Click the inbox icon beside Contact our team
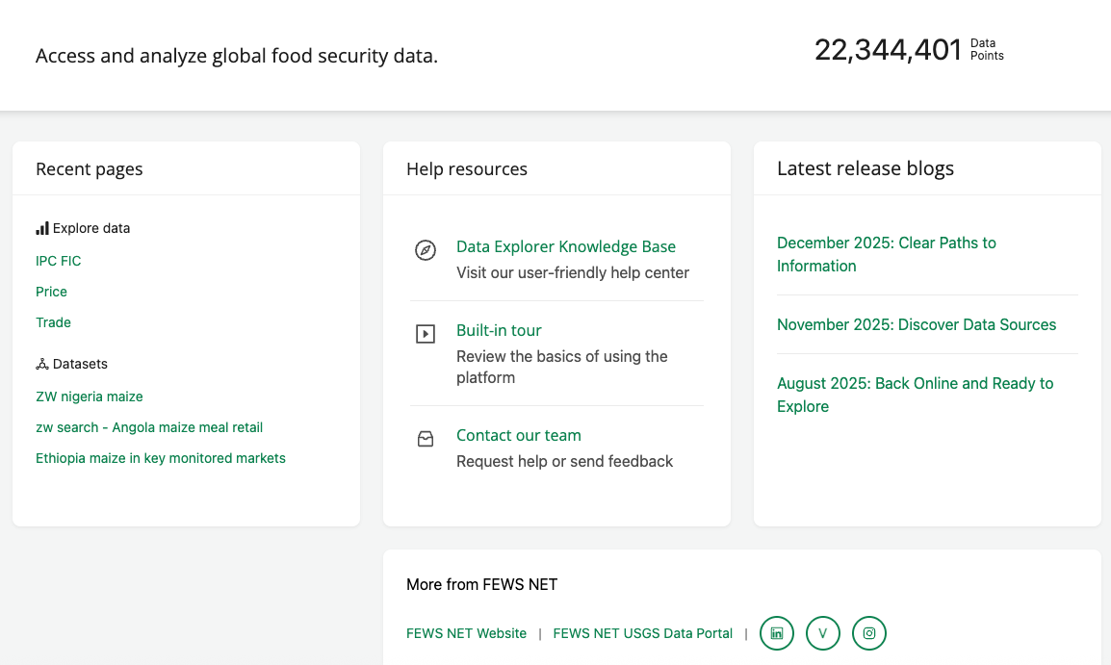The image size is (1111, 665). [x=425, y=439]
